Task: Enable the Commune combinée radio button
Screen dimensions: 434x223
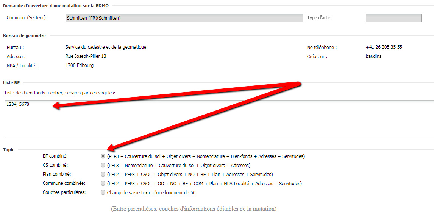Action: [103, 183]
